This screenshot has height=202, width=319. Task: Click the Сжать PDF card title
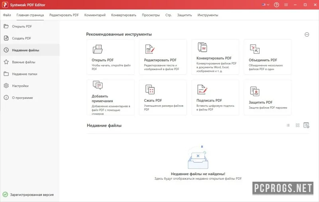coord(153,100)
